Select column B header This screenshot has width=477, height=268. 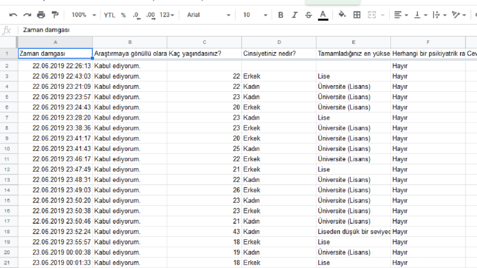[x=130, y=42]
